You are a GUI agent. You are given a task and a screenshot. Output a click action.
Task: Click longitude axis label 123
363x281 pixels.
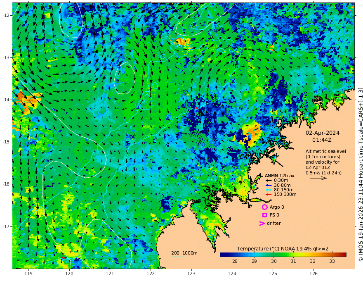coord(191,274)
